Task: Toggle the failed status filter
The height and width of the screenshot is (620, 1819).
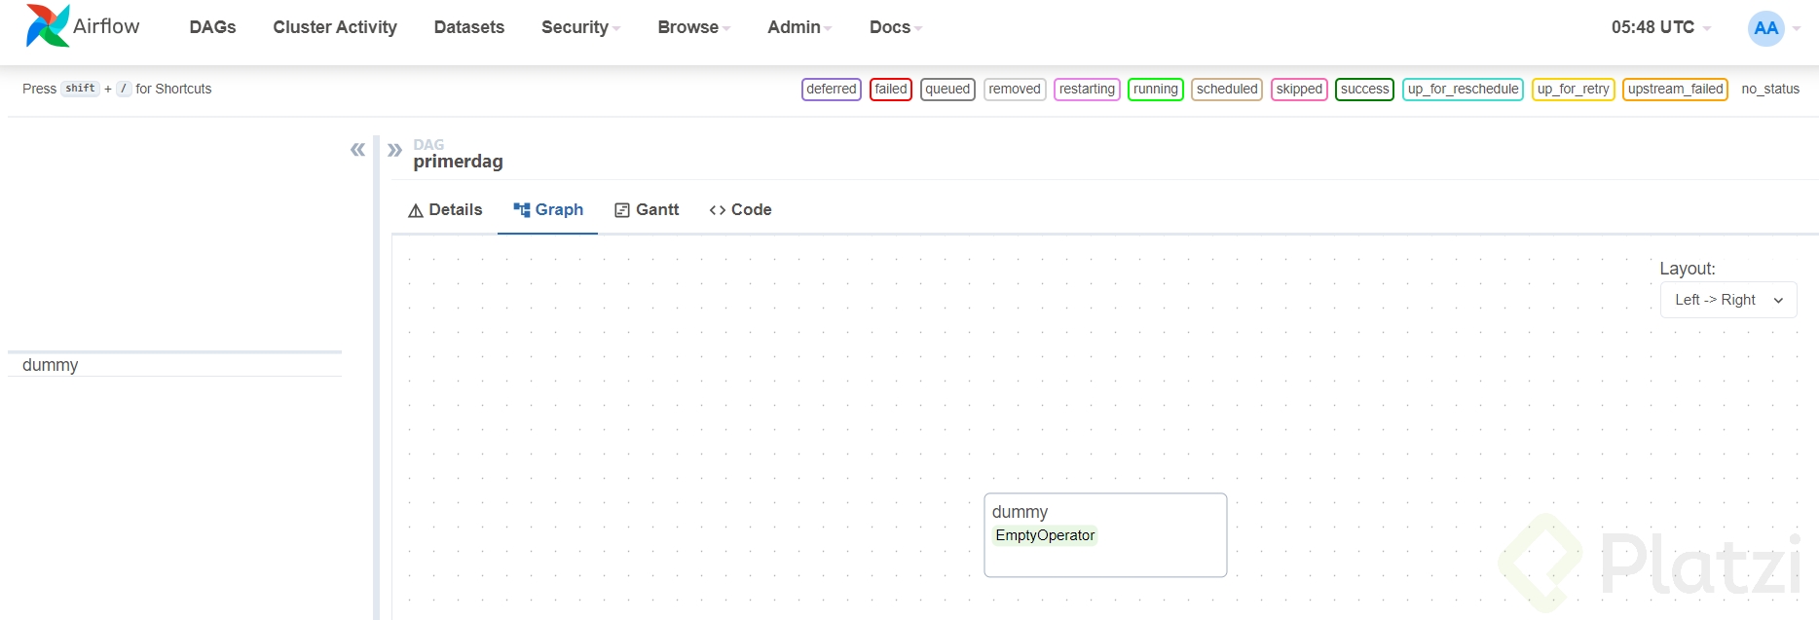Action: [x=890, y=90]
